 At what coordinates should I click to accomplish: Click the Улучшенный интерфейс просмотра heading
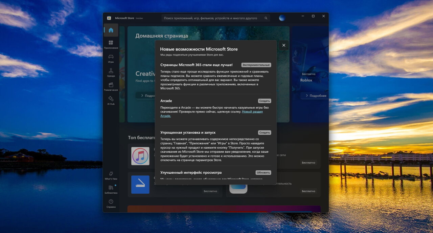click(x=191, y=172)
